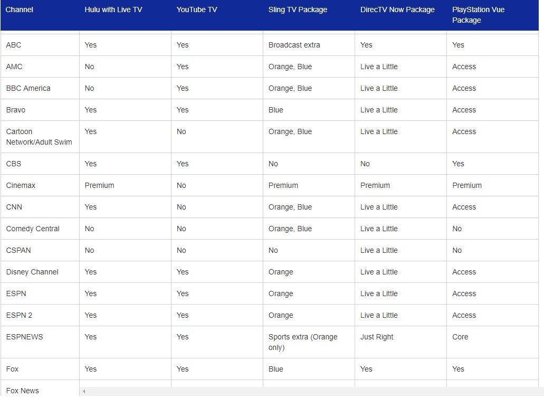Select "Just Right" in the ESPNEWS row
This screenshot has width=544, height=398.
[x=377, y=337]
